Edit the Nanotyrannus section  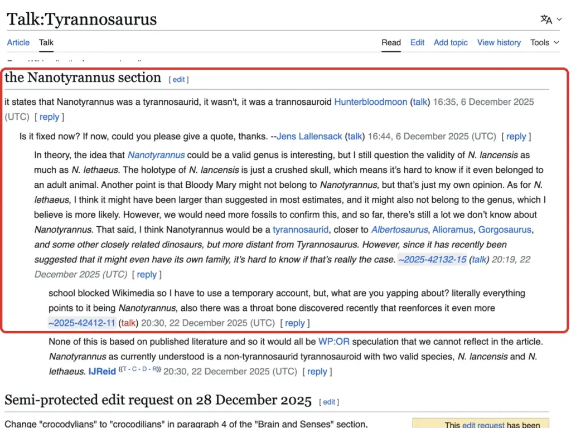click(178, 79)
